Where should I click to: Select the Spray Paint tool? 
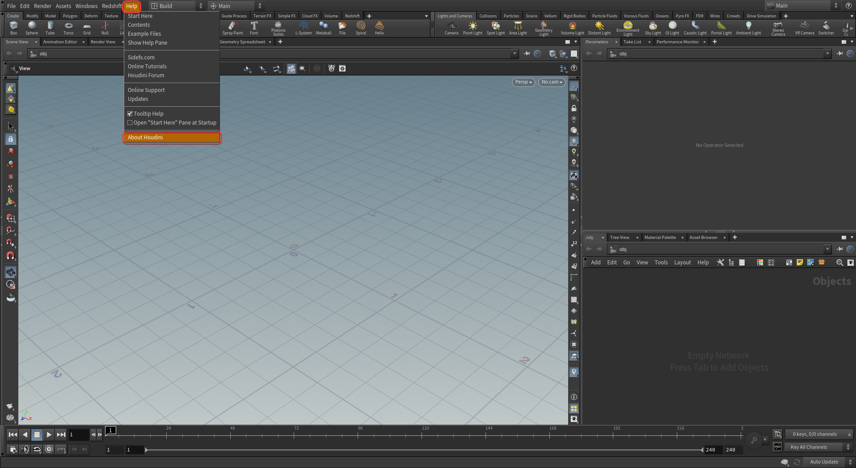tap(232, 28)
